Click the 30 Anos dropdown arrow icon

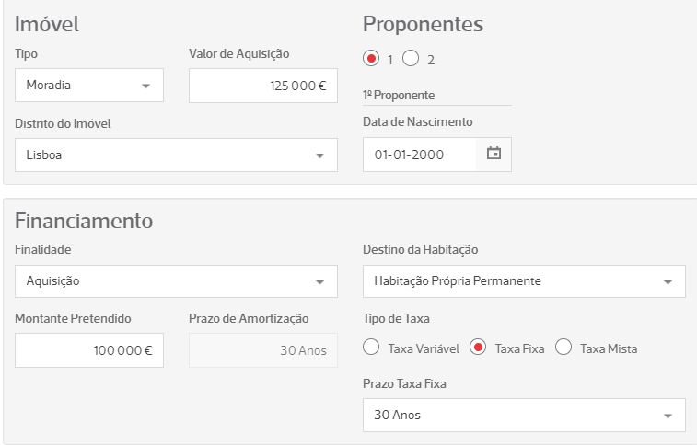point(668,416)
